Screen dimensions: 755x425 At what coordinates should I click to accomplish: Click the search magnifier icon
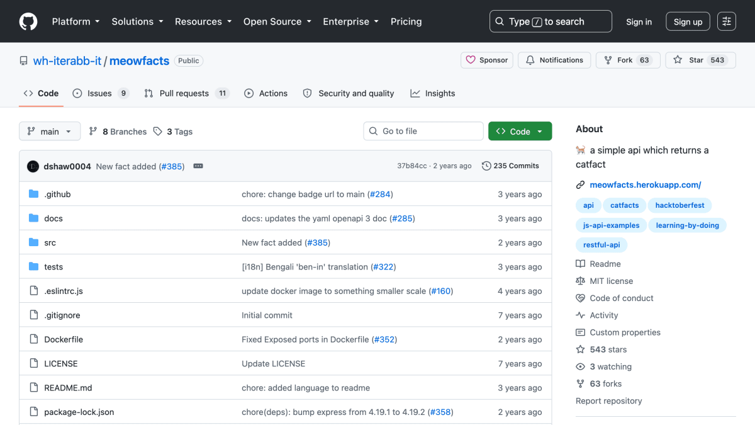click(x=500, y=21)
